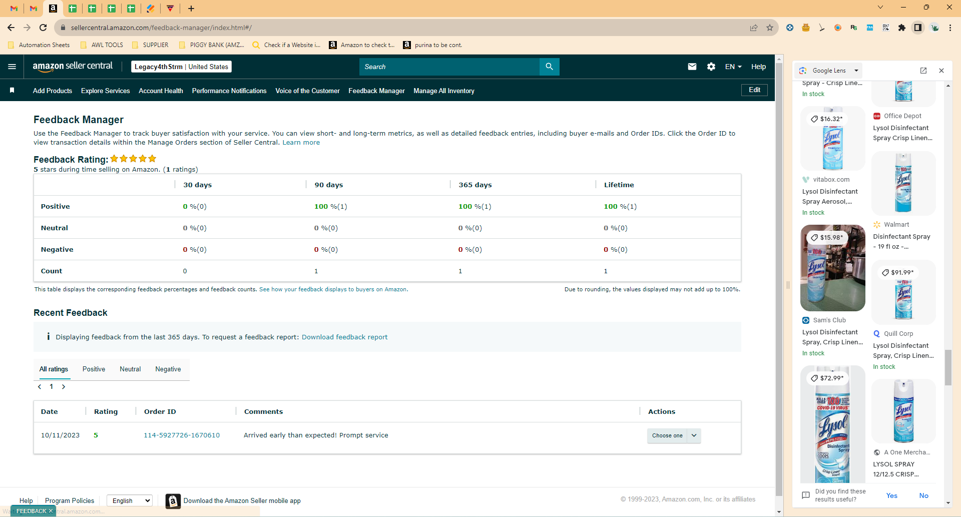Open the Chrome three-dot menu
Viewport: 961px width, 517px height.
(950, 28)
